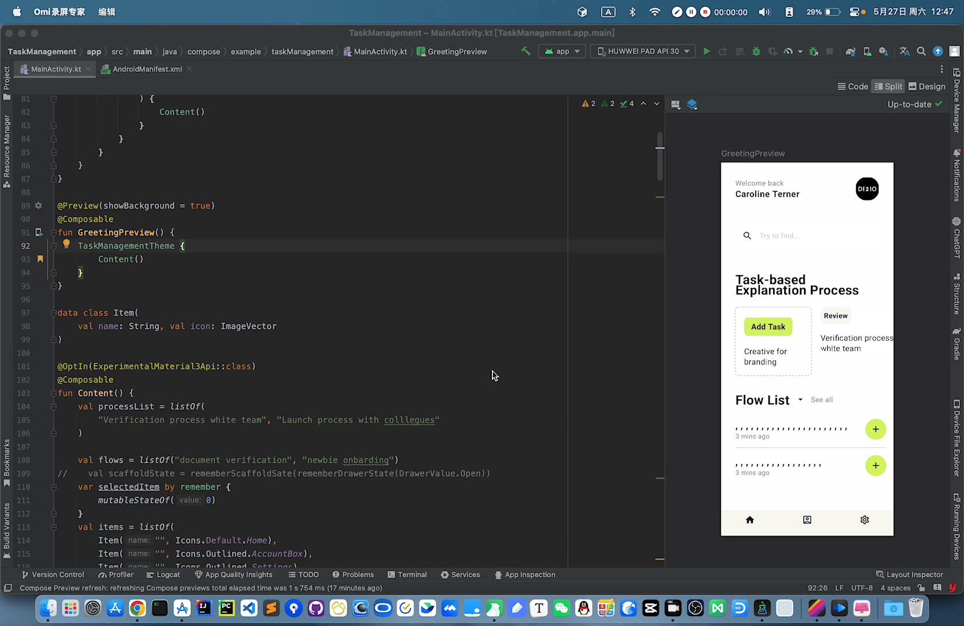The height and width of the screenshot is (626, 964).
Task: Open the preview settings gear at line 89
Action: (38, 205)
